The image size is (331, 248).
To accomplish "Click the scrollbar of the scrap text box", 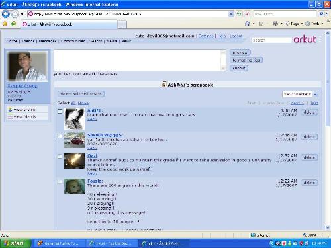I will (223, 60).
